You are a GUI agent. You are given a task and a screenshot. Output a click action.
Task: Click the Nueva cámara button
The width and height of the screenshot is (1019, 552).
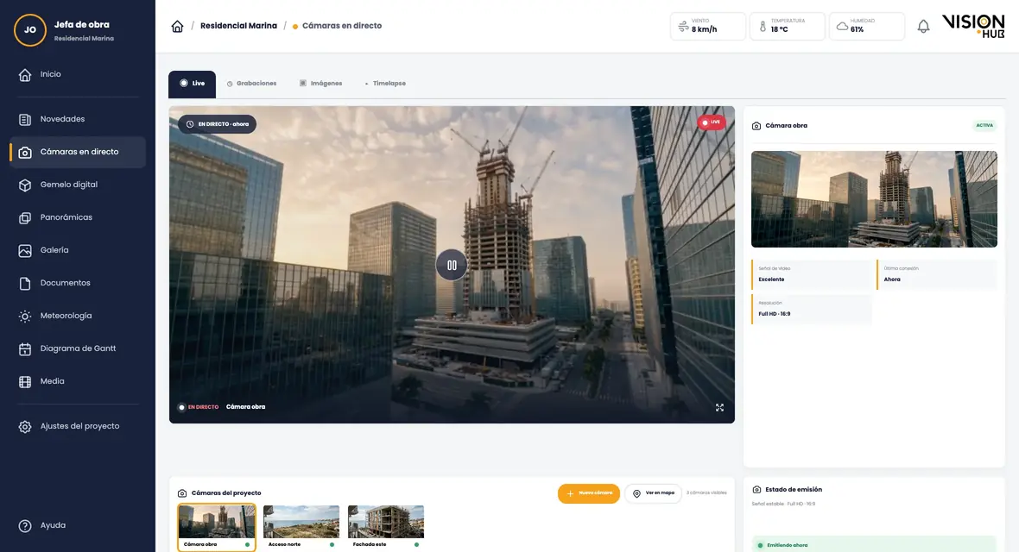click(589, 493)
